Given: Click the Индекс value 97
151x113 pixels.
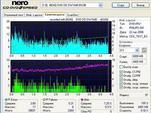Looking at the screenshot, I should point(146,95).
